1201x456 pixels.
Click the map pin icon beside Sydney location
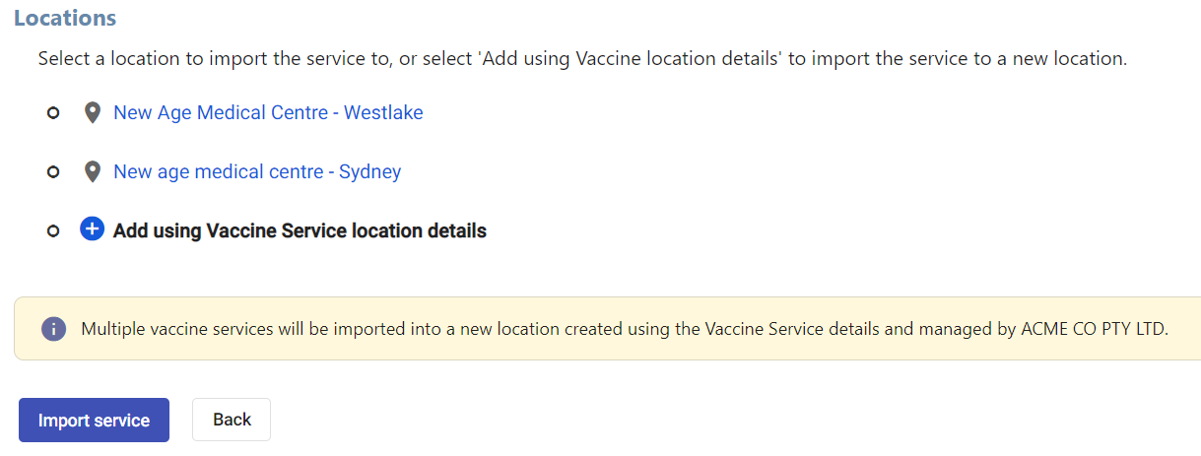coord(93,172)
